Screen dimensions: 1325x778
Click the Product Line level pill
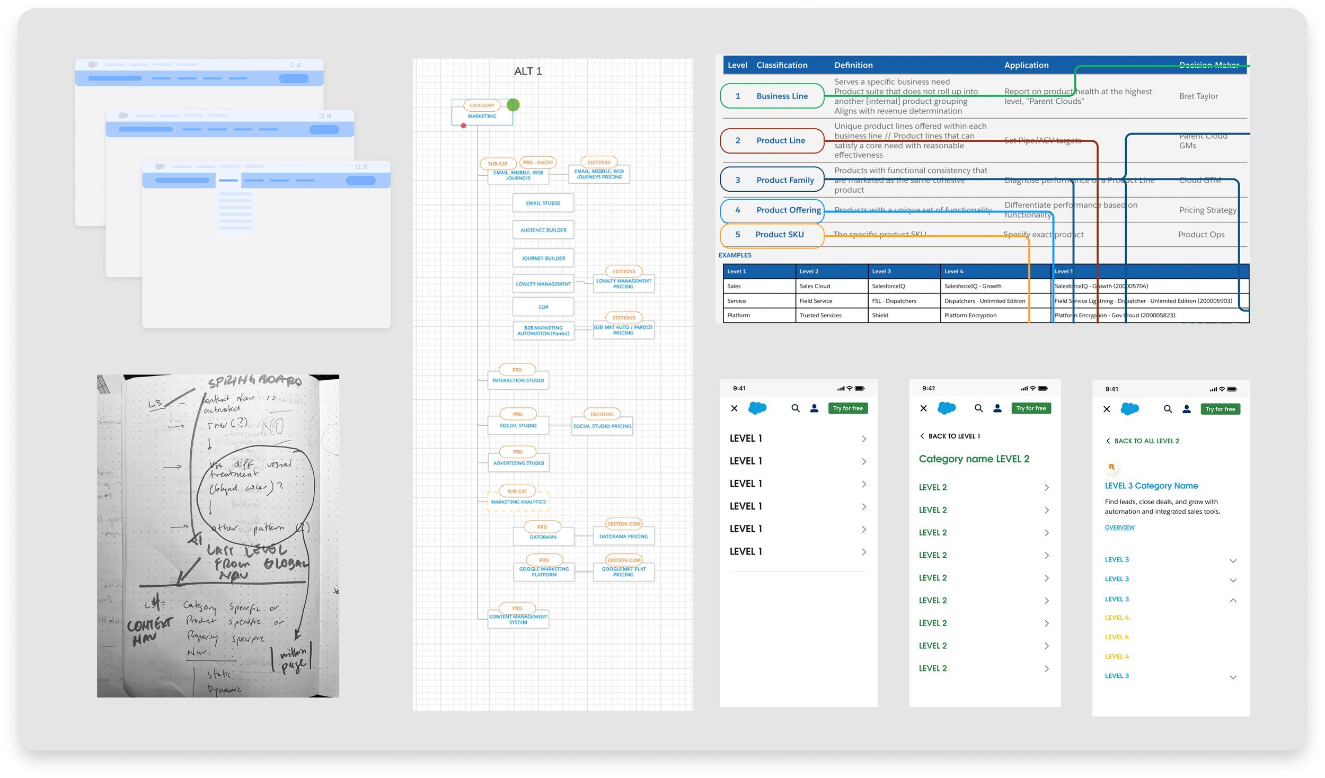772,141
